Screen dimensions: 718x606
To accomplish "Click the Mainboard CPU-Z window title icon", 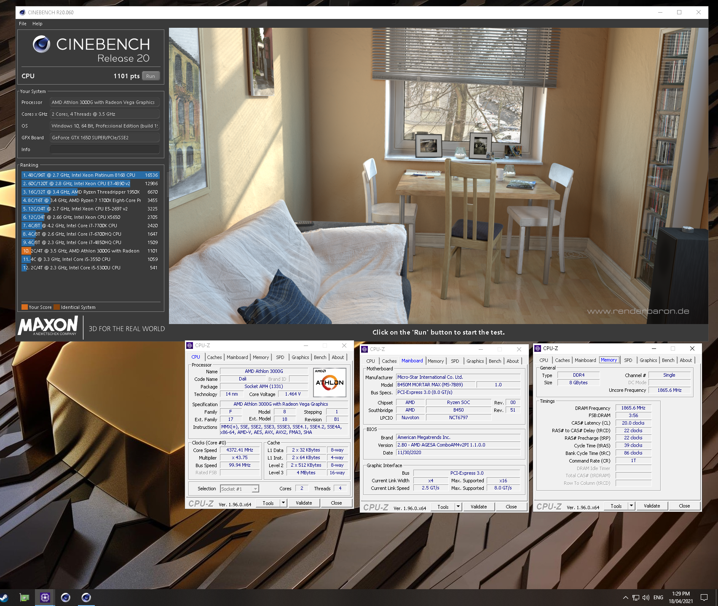I will 365,349.
